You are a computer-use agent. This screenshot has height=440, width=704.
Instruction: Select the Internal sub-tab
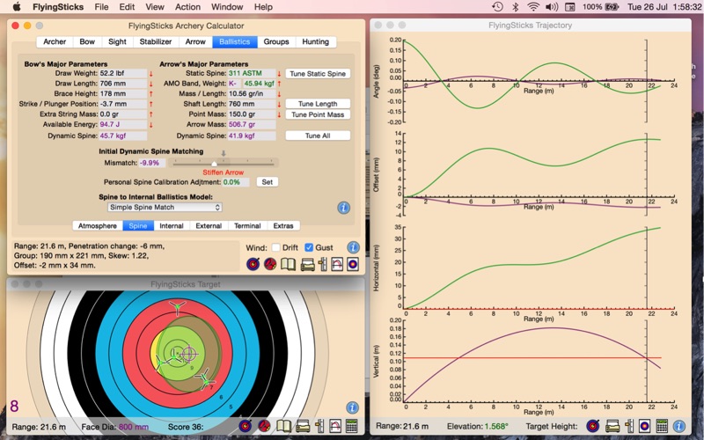coord(172,226)
